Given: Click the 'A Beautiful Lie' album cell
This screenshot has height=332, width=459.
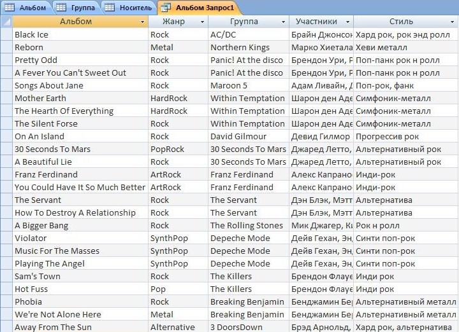Looking at the screenshot, I should (x=80, y=162).
